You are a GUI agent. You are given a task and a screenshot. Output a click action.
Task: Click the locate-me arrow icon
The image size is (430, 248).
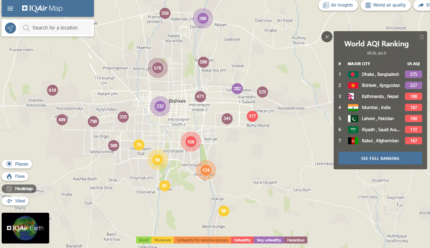[11, 28]
